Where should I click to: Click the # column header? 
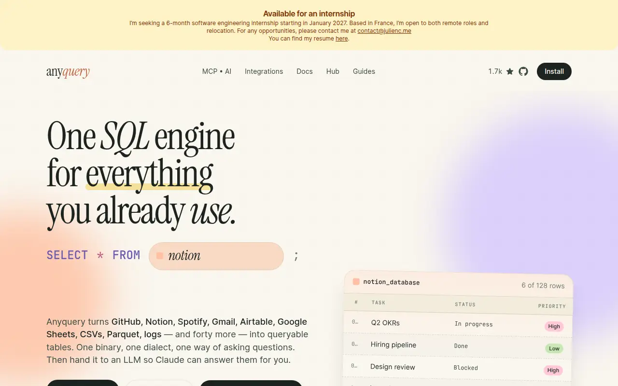pyautogui.click(x=356, y=302)
